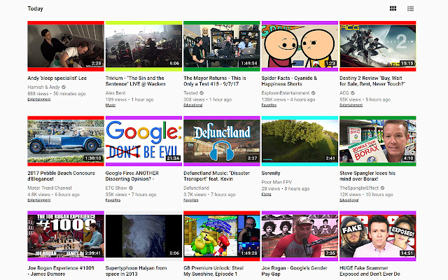Click verified badge next to Hamish & Andy
Screen dimensions: 448x280
point(64,87)
